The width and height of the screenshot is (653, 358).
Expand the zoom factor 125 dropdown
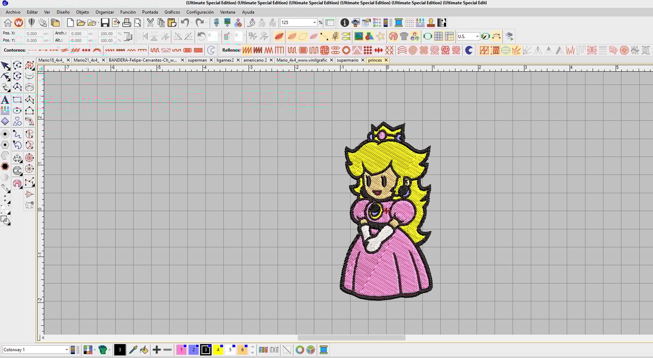point(314,23)
